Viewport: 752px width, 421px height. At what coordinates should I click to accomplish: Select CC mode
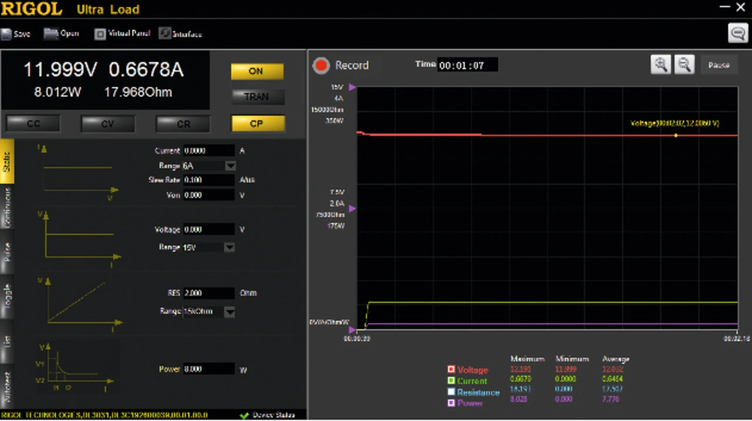33,123
